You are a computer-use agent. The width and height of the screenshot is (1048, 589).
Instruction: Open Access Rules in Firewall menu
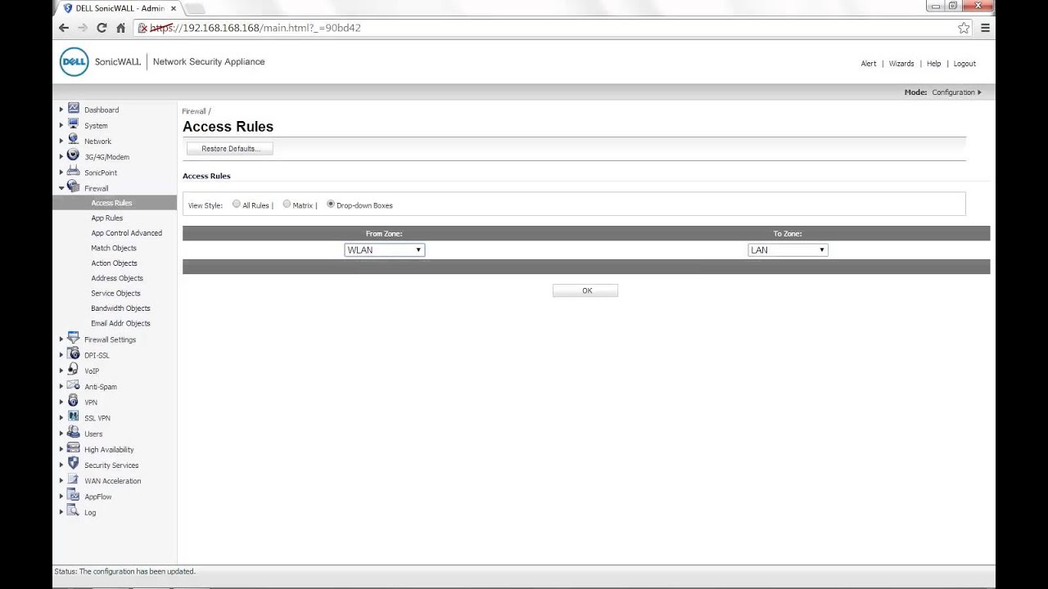coord(111,203)
